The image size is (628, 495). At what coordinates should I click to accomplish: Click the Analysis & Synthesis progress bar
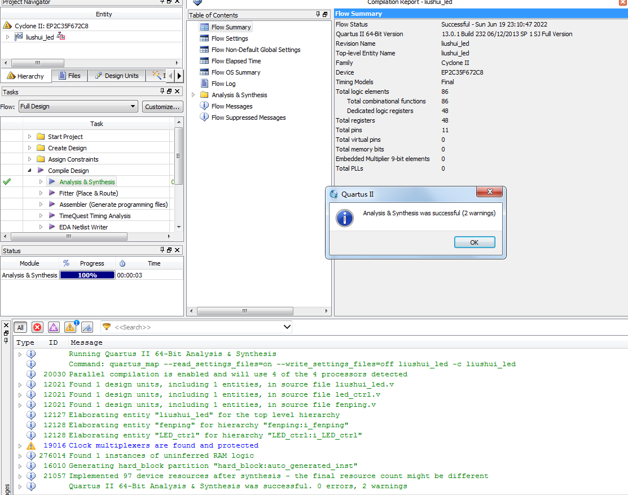tap(87, 275)
